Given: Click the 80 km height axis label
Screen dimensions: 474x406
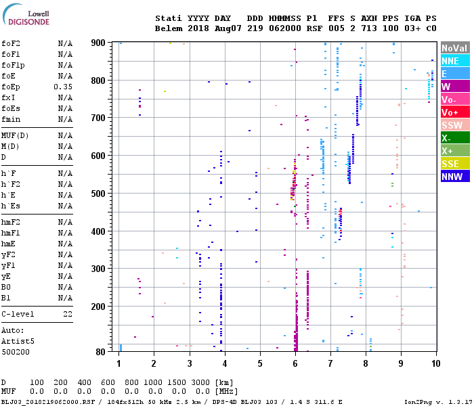Looking at the screenshot, I should [101, 352].
